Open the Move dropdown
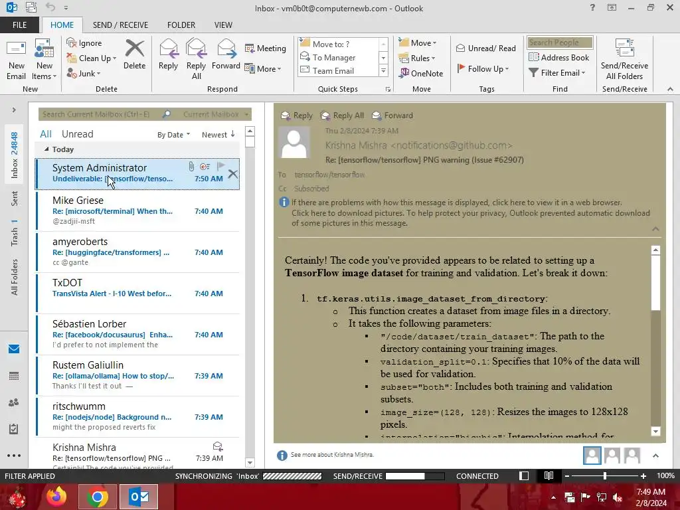The width and height of the screenshot is (680, 510). tap(418, 43)
